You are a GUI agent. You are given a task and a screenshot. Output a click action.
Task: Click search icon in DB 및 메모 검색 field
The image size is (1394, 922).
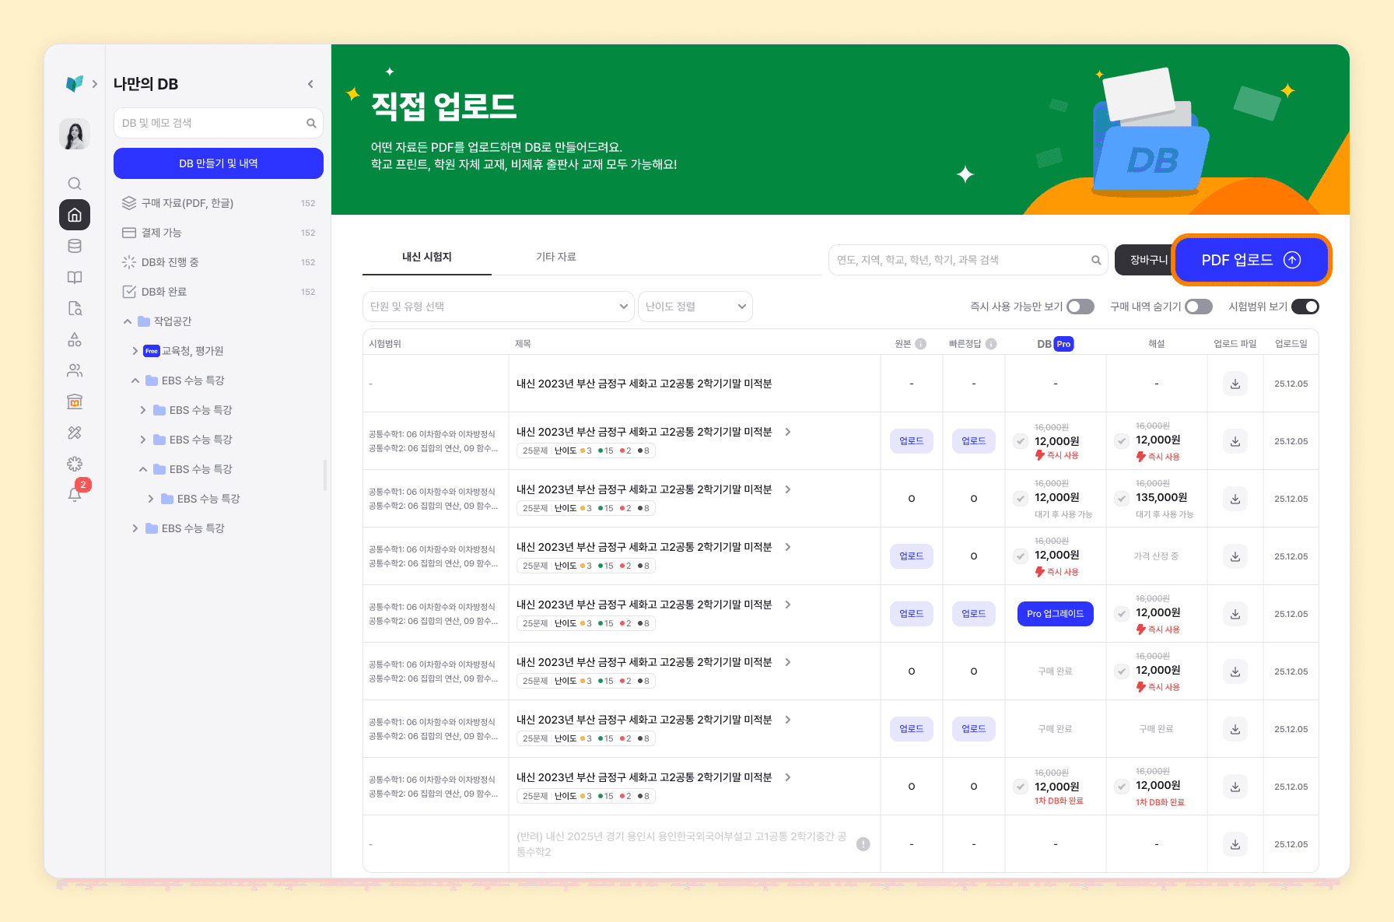(311, 123)
